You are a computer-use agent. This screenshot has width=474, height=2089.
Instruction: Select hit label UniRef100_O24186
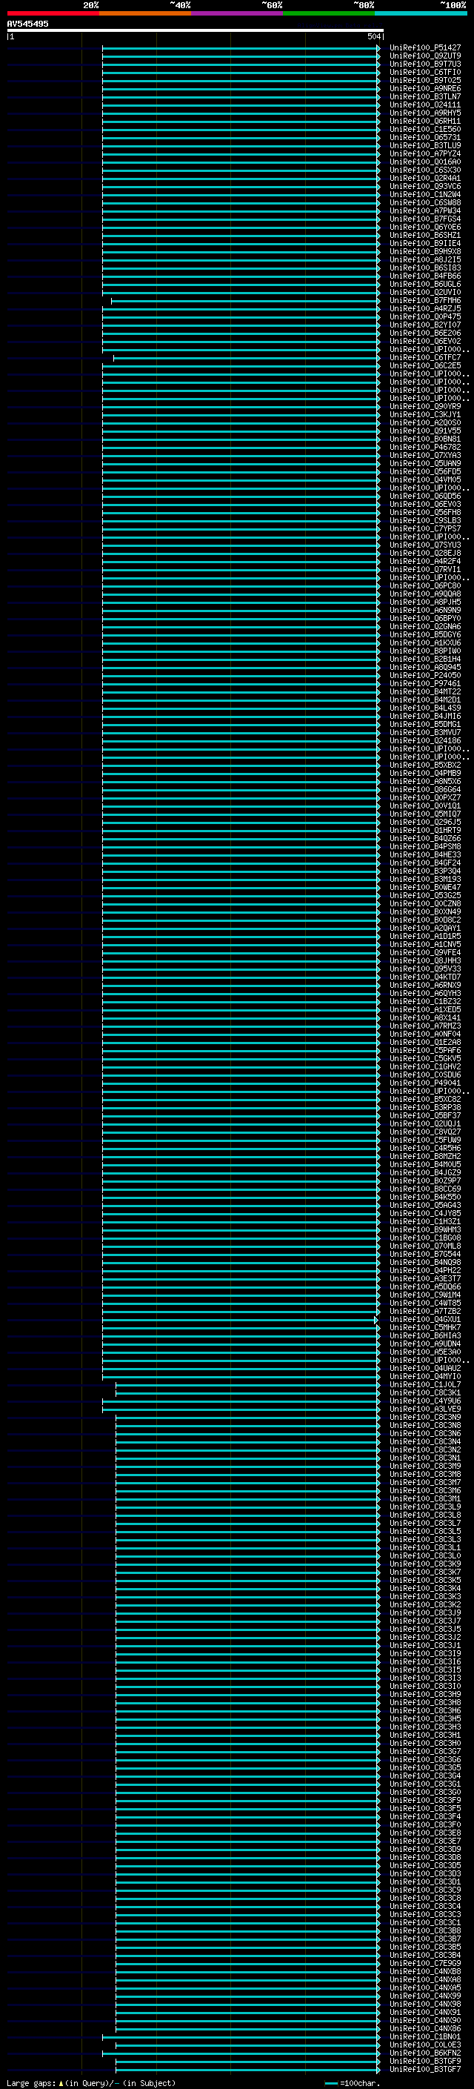pos(425,741)
